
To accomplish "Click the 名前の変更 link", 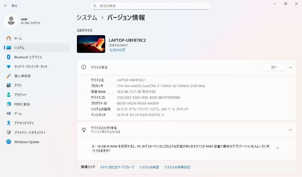I will [117, 50].
